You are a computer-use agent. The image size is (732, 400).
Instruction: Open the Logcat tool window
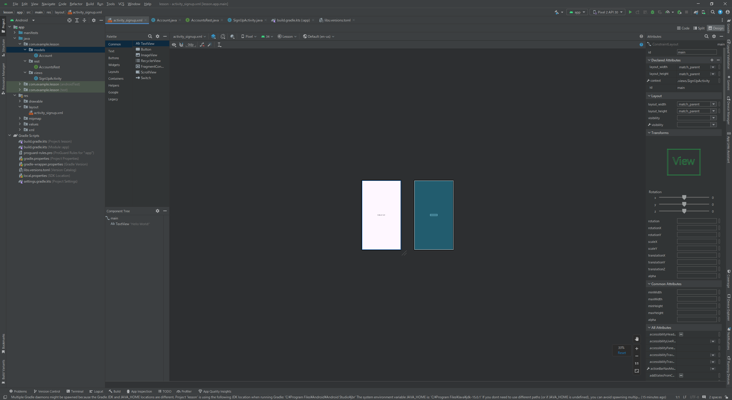coord(96,391)
